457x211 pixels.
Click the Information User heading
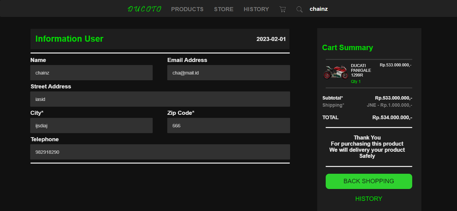pos(69,39)
